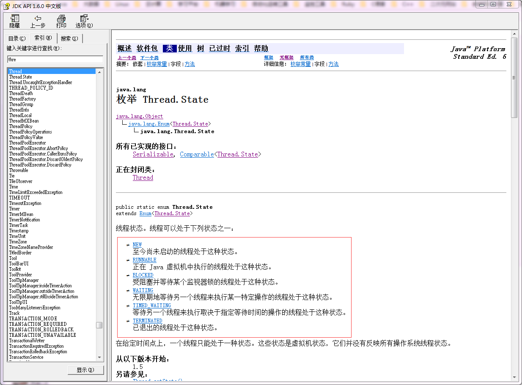Open the TIMED_WAITING state link
522x385 pixels.
[152, 306]
